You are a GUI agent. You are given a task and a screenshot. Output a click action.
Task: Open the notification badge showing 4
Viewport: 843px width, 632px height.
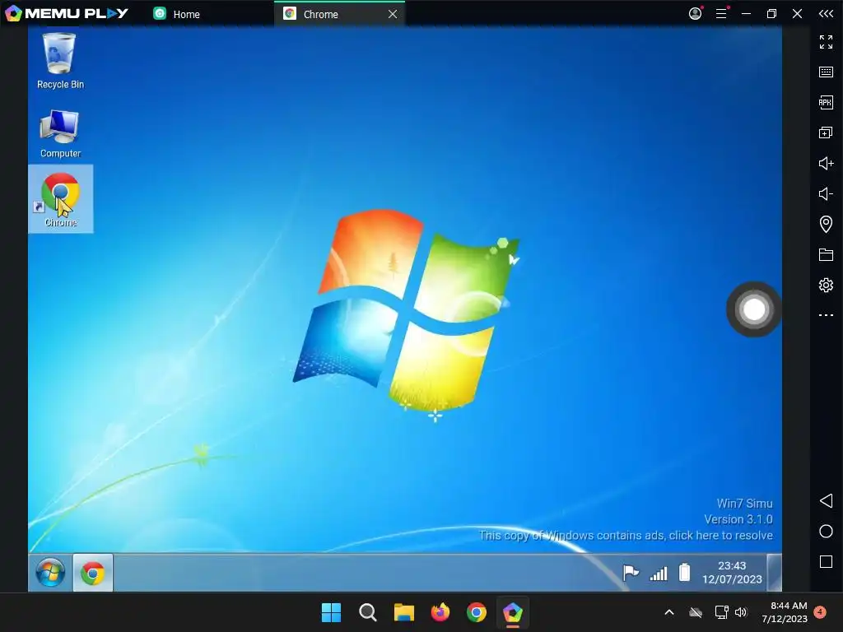pyautogui.click(x=820, y=611)
